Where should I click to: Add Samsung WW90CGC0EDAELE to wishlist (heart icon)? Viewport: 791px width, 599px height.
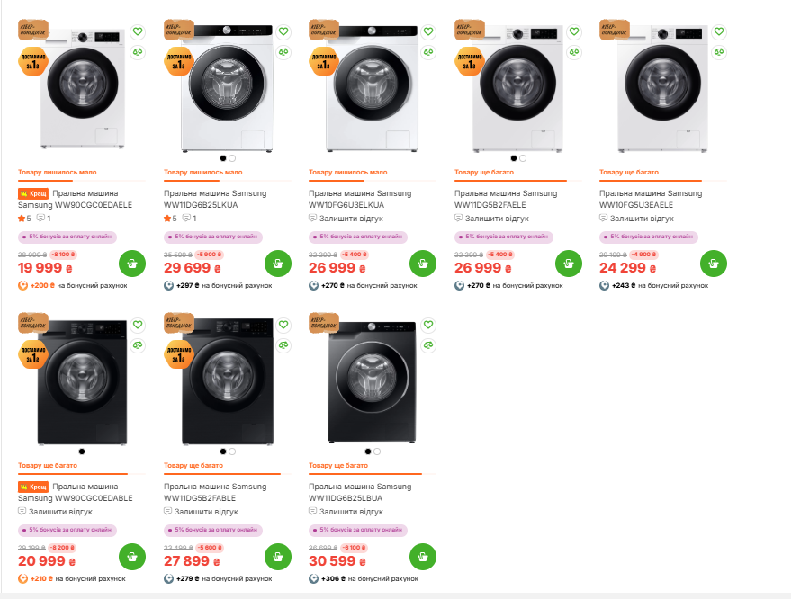tap(138, 31)
